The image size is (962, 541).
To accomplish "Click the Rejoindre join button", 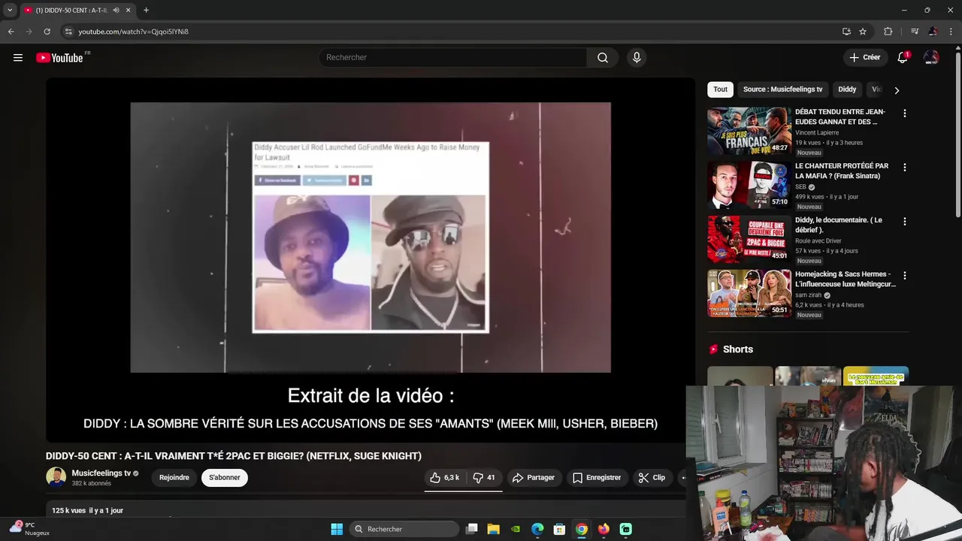I will (x=174, y=478).
